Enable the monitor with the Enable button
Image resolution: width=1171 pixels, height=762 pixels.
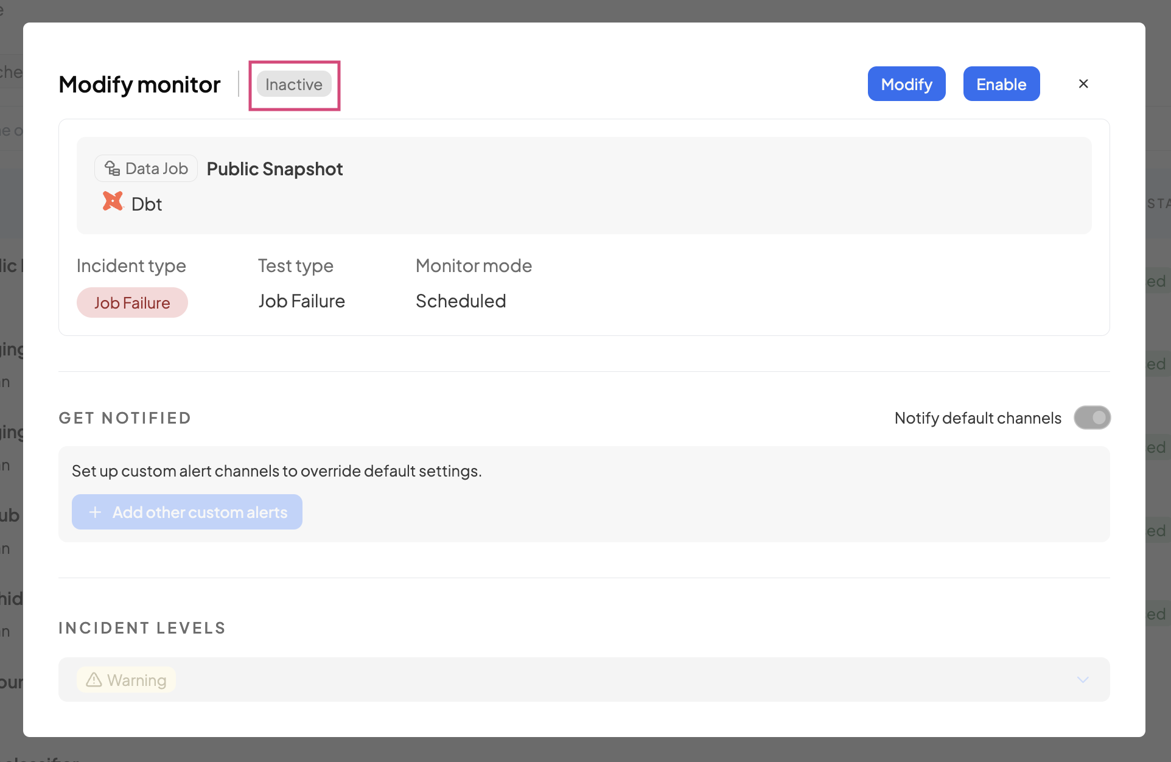point(1001,84)
